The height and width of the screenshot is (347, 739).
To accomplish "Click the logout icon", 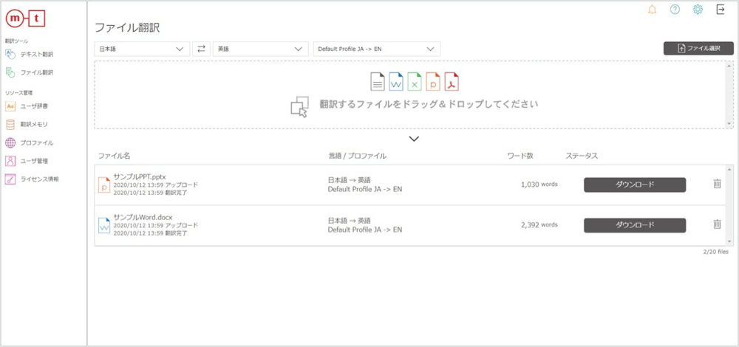I will tap(721, 10).
